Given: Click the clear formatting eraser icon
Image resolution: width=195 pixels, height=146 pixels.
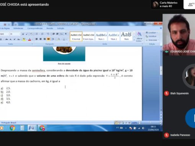Looking at the screenshot, I should (x=31, y=34).
